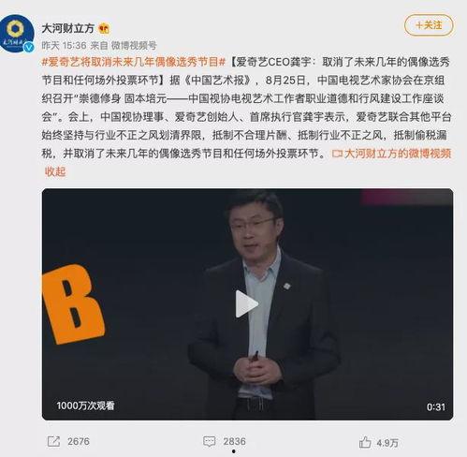The image size is (467, 457).
Task: Click the video icon before 大河财立方的微博视频
Action: click(x=337, y=154)
